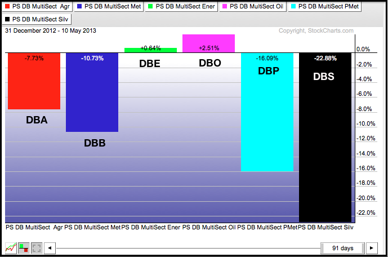Click the blue DBB bar

(92, 92)
